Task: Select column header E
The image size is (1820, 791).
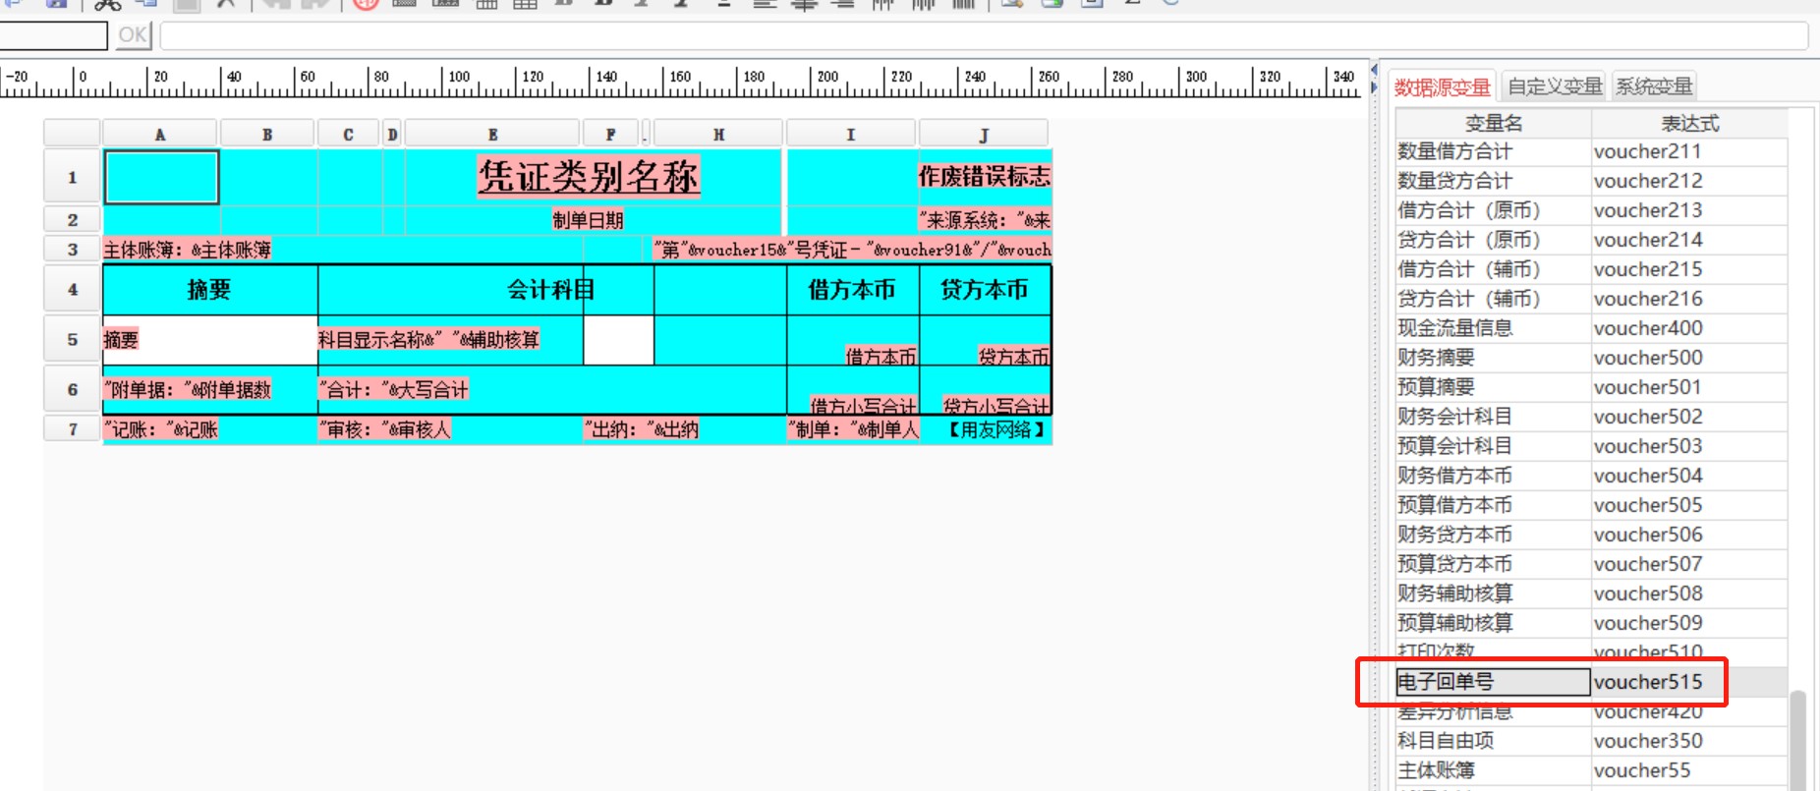Action: 492,134
